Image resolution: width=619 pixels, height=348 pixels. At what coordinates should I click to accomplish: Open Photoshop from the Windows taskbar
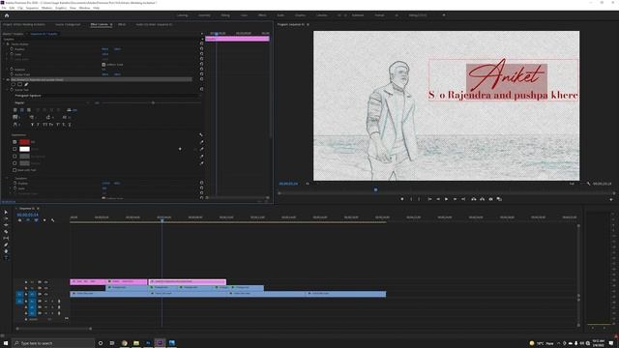(148, 343)
